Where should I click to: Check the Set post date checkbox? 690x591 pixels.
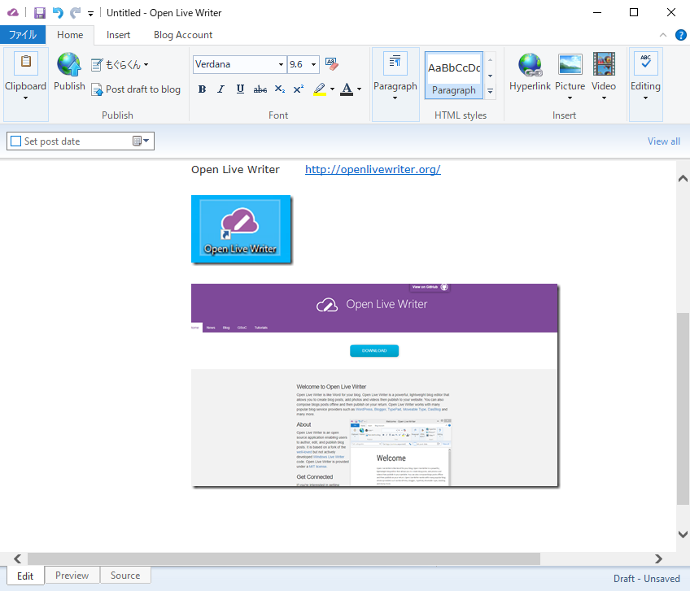[15, 141]
